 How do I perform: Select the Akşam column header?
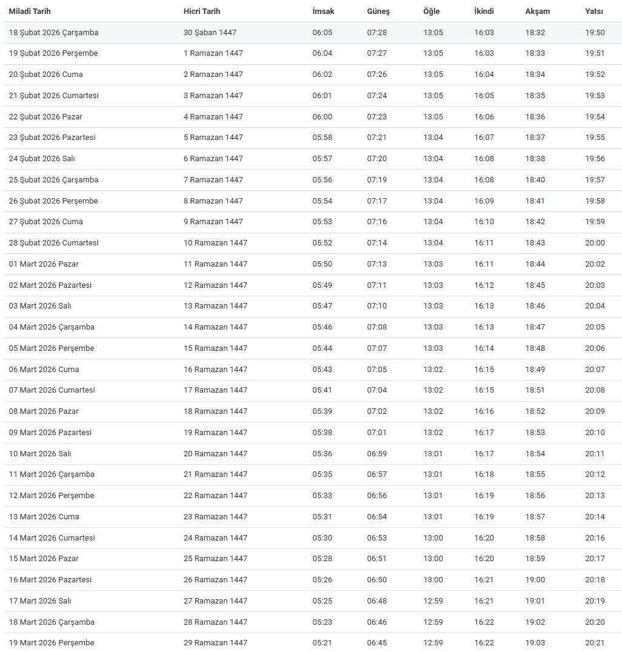click(x=538, y=12)
